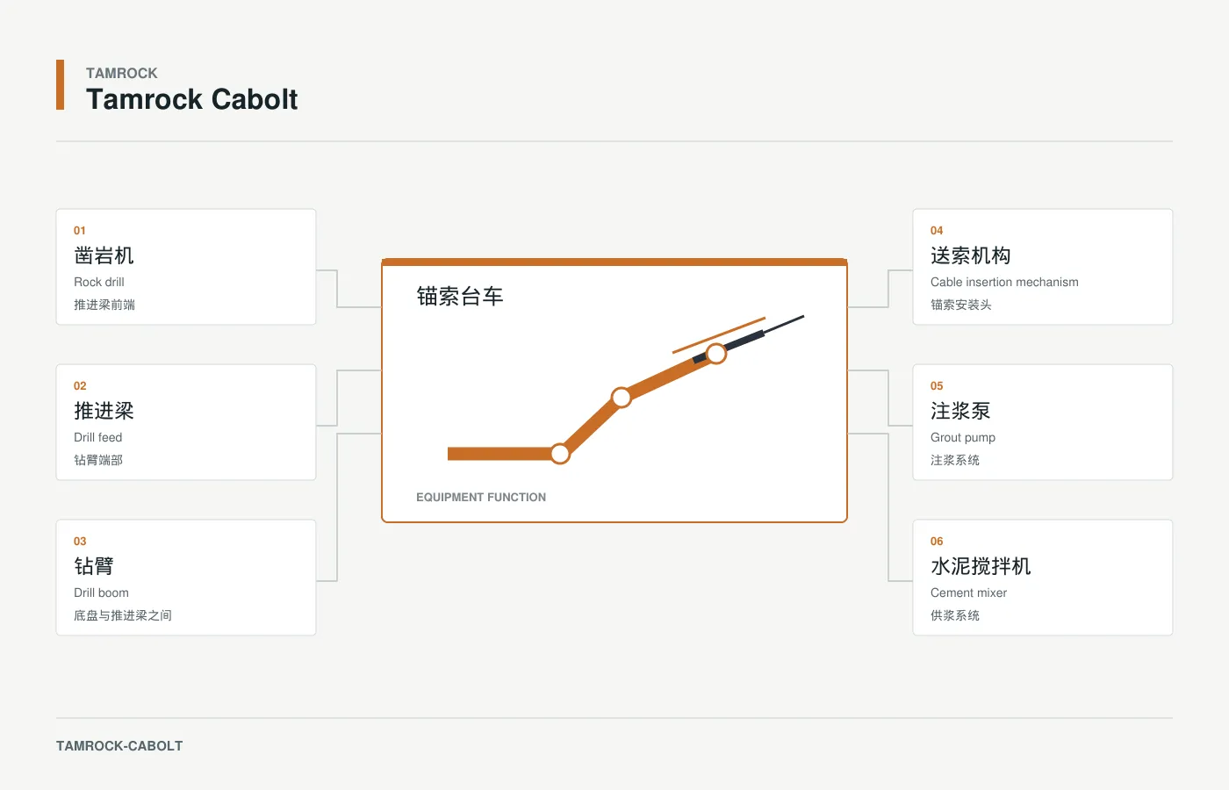Click the boom base joint circle

[560, 454]
